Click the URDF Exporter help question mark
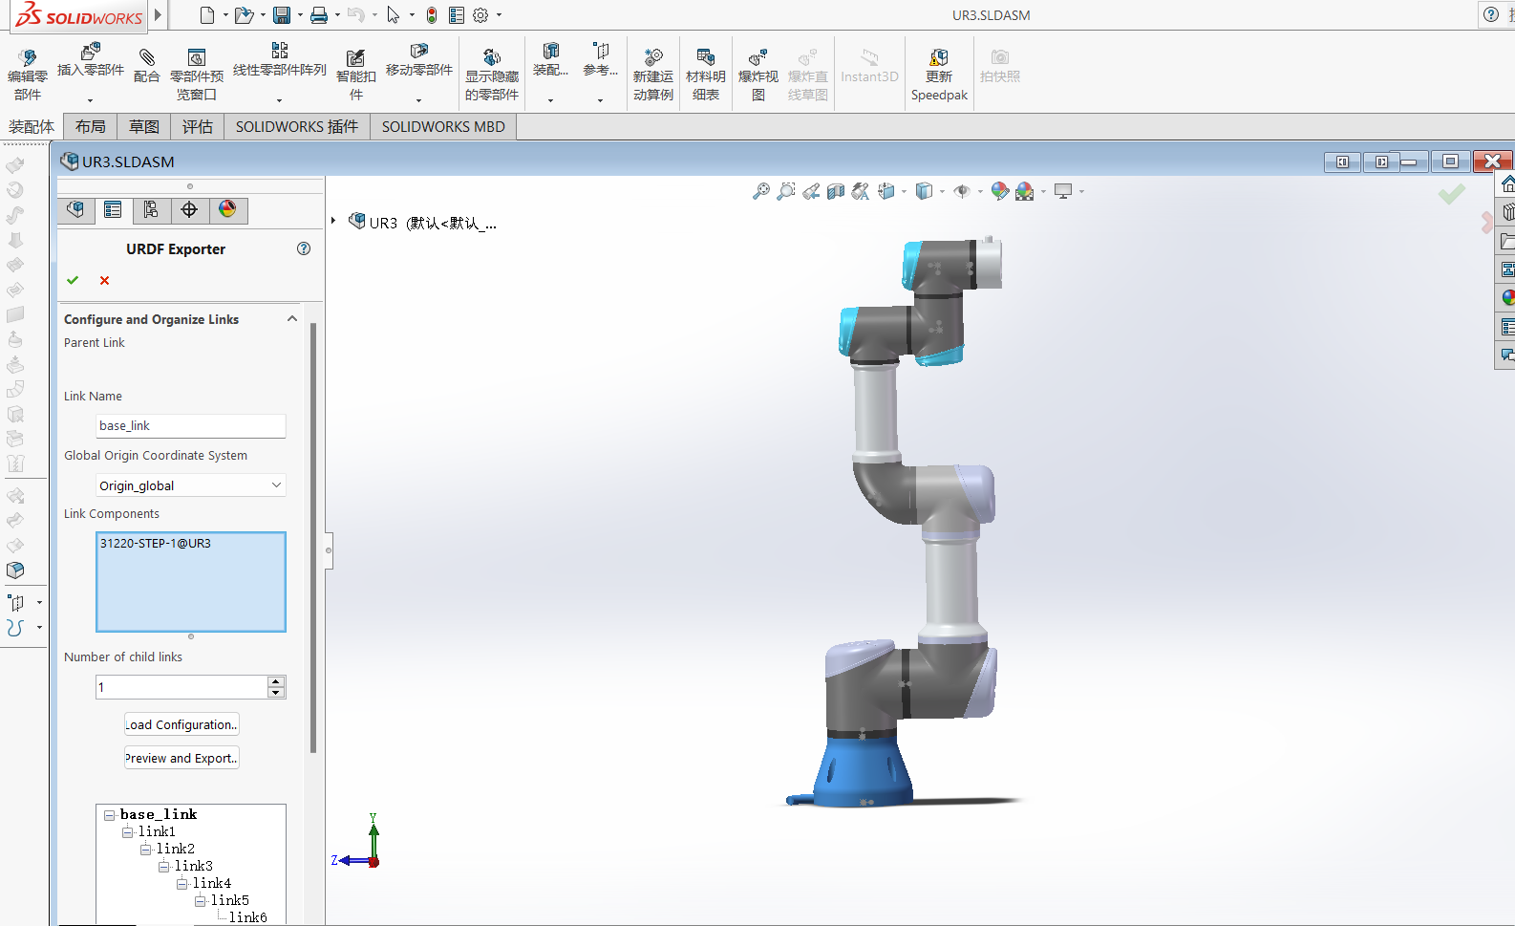Screen dimensions: 1515x926 pos(304,248)
